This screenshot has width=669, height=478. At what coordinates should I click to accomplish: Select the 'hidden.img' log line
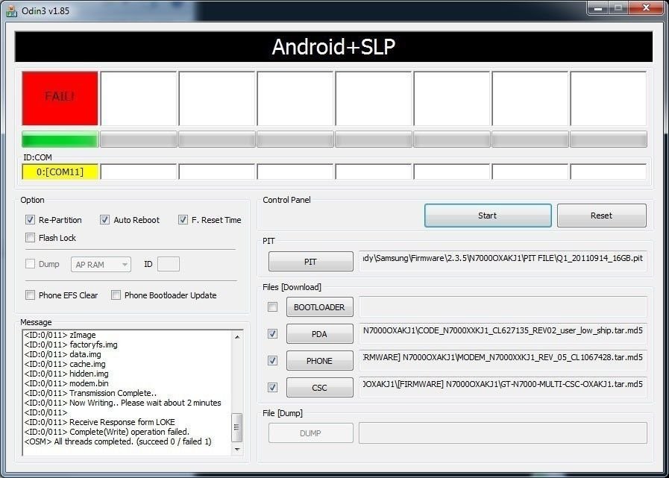[66, 374]
